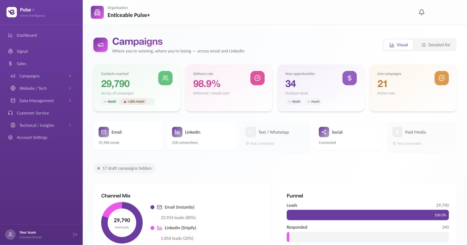467x245 pixels.
Task: Click the 17 draft campaigns hidden pill
Action: pos(124,168)
